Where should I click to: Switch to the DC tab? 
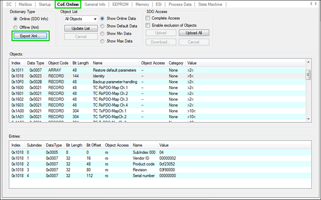click(9, 5)
